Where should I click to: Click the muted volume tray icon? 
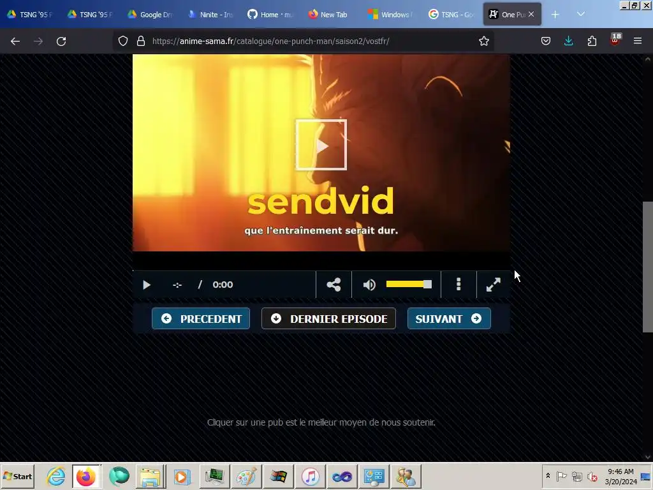592,476
